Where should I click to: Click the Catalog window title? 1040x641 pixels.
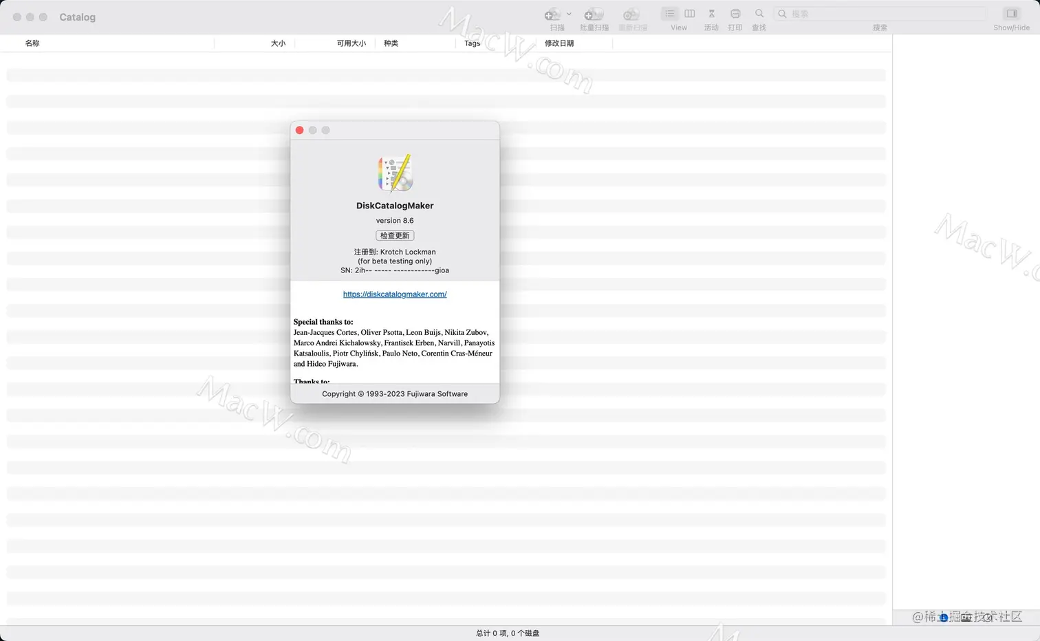pos(78,17)
